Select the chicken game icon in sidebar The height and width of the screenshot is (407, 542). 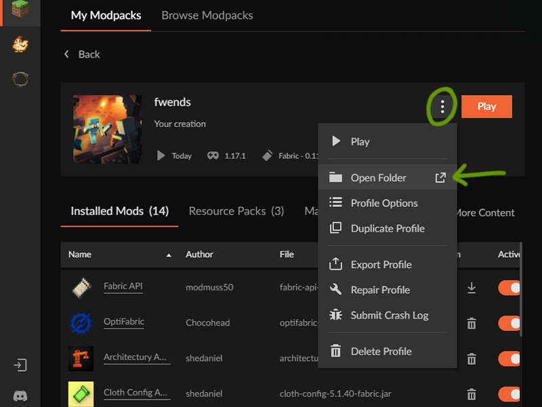[20, 45]
